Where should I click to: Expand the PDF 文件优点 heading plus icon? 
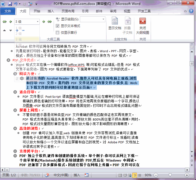pos(8,60)
